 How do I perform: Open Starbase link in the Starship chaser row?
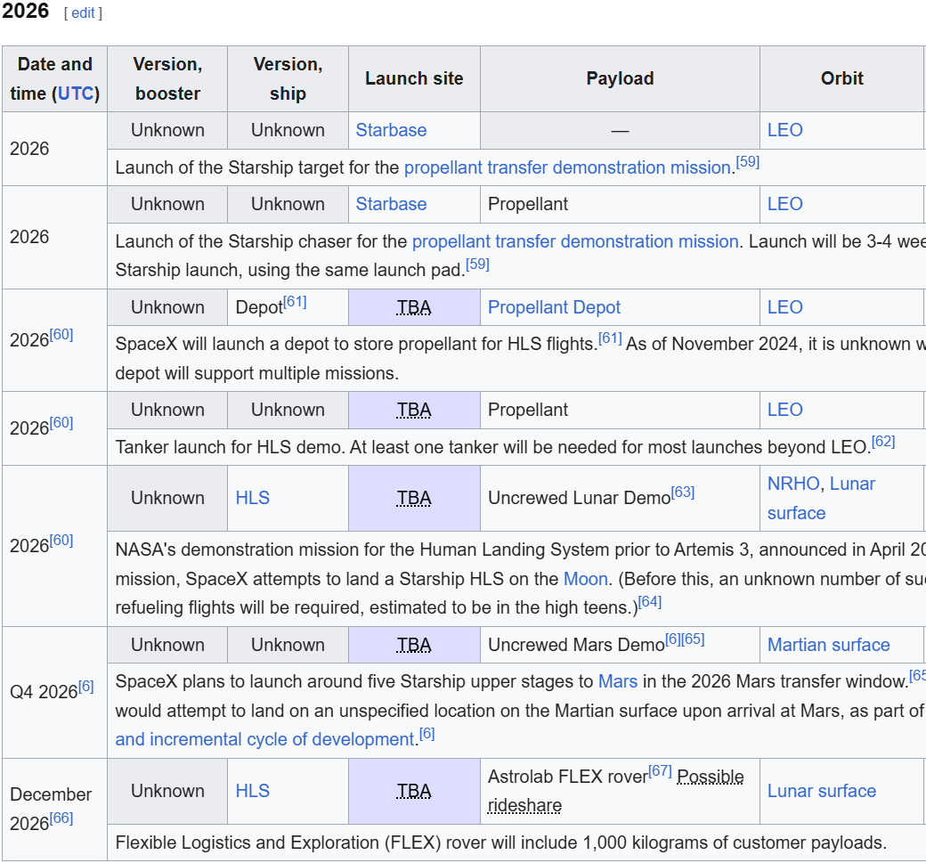tap(391, 204)
